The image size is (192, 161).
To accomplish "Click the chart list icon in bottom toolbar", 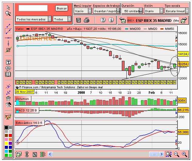I will (35, 154).
